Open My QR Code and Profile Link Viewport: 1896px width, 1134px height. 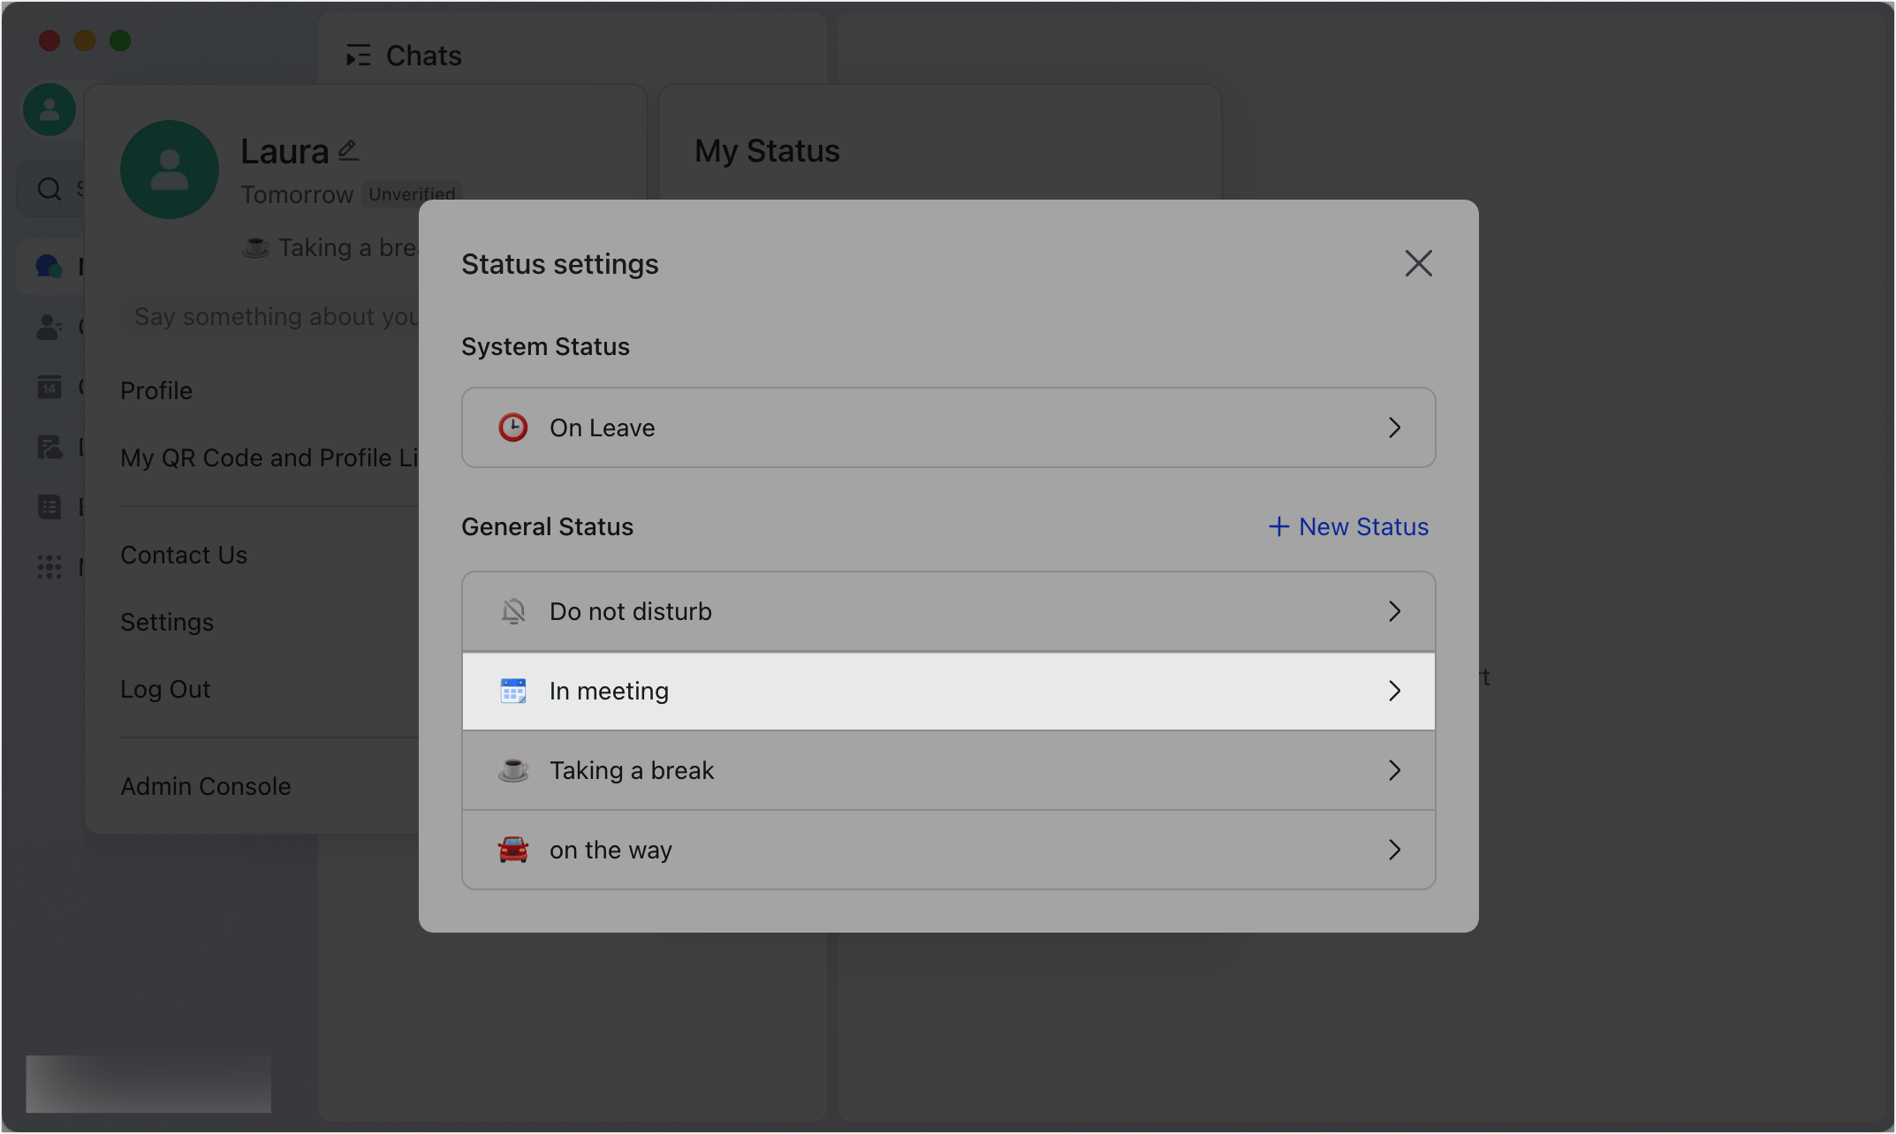(x=269, y=457)
